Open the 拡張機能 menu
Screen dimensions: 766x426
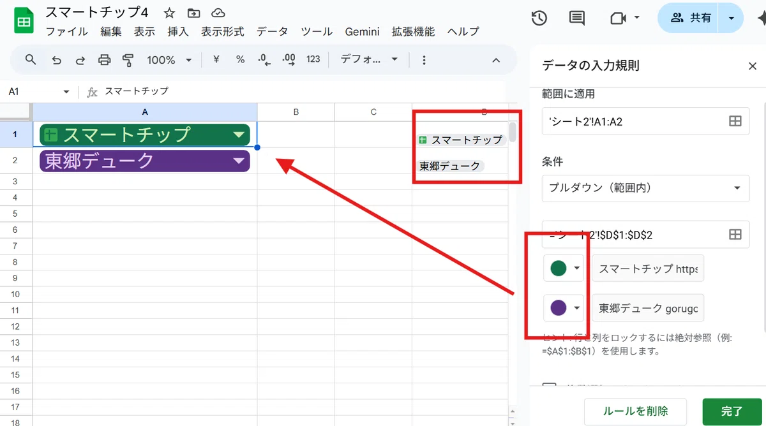pyautogui.click(x=413, y=31)
